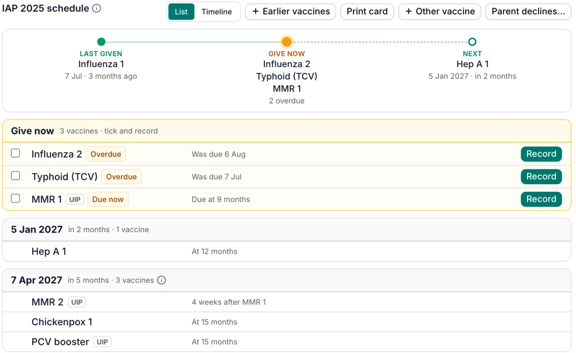Record the MMR 1 vaccine

click(x=541, y=199)
